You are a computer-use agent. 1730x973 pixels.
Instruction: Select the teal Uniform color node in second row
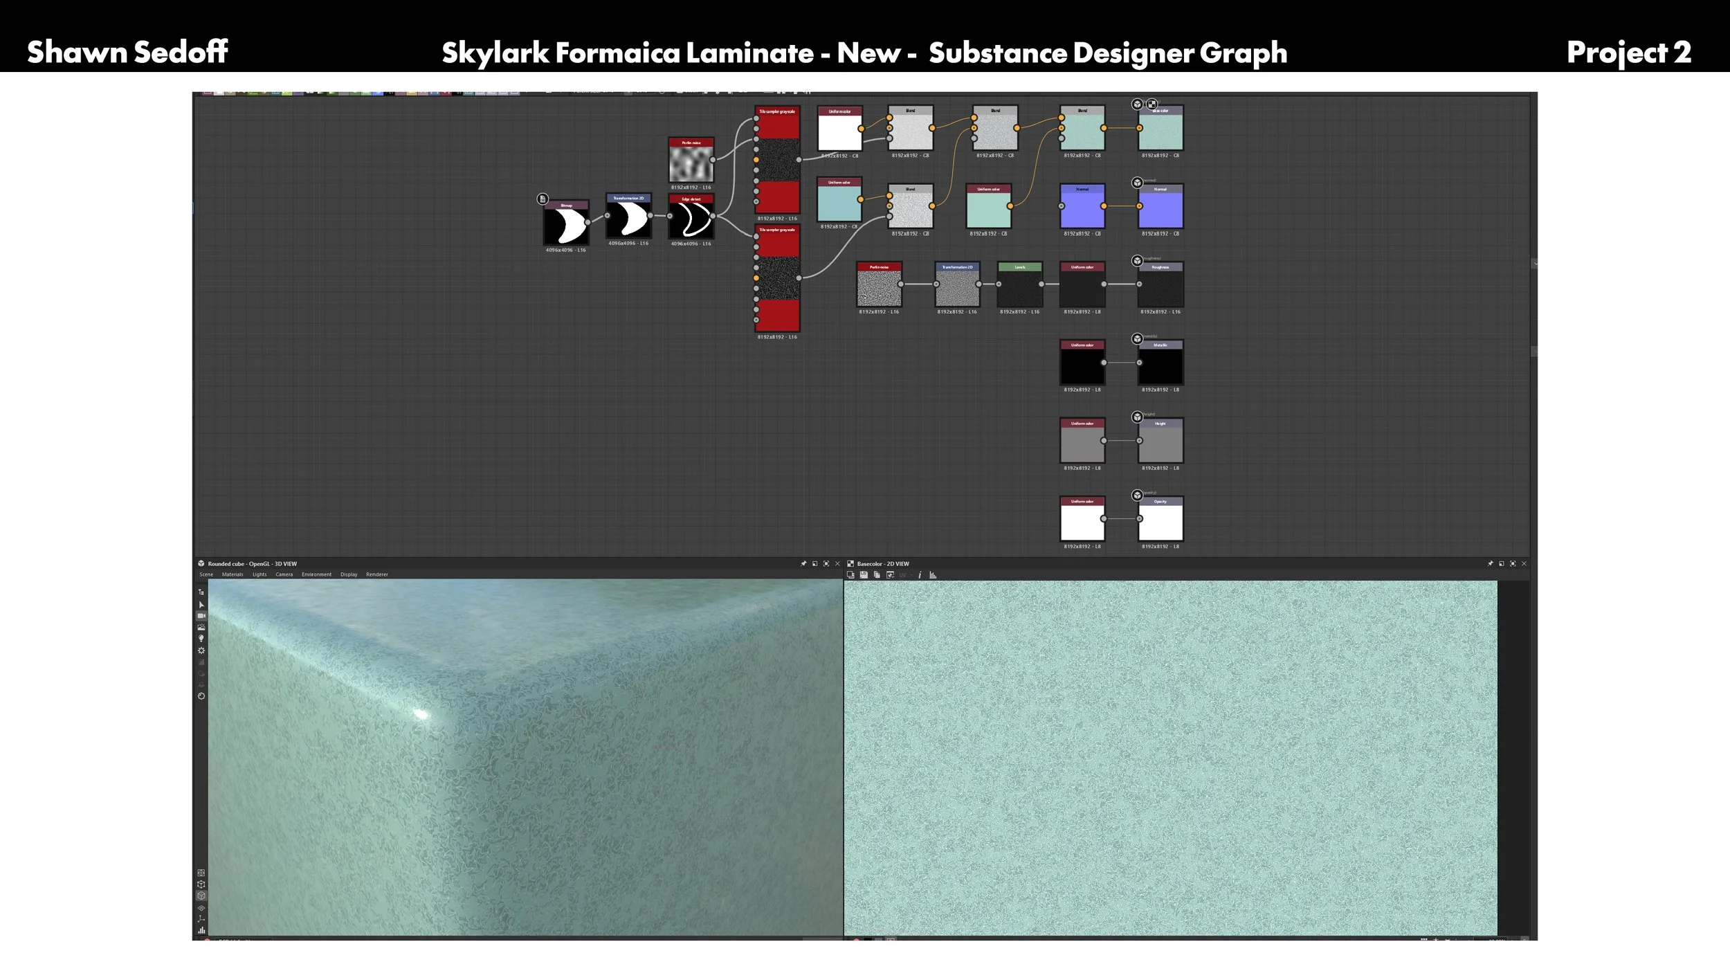[x=988, y=206]
